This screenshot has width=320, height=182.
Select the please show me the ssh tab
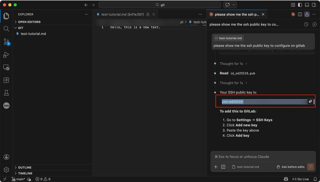(x=237, y=14)
